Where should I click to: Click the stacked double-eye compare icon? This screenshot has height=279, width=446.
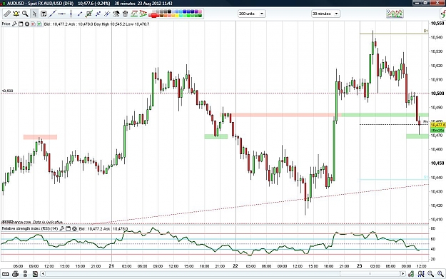click(x=25, y=274)
